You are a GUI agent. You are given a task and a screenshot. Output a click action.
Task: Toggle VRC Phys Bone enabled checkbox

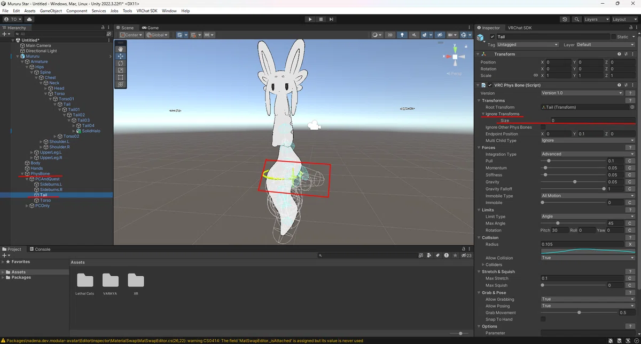(490, 85)
